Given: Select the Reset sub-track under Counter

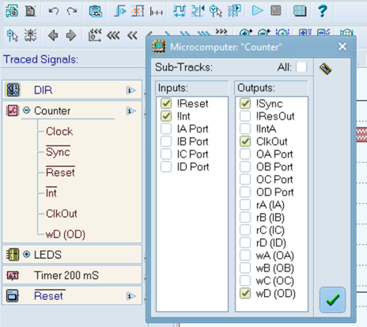Looking at the screenshot, I should pos(60,173).
